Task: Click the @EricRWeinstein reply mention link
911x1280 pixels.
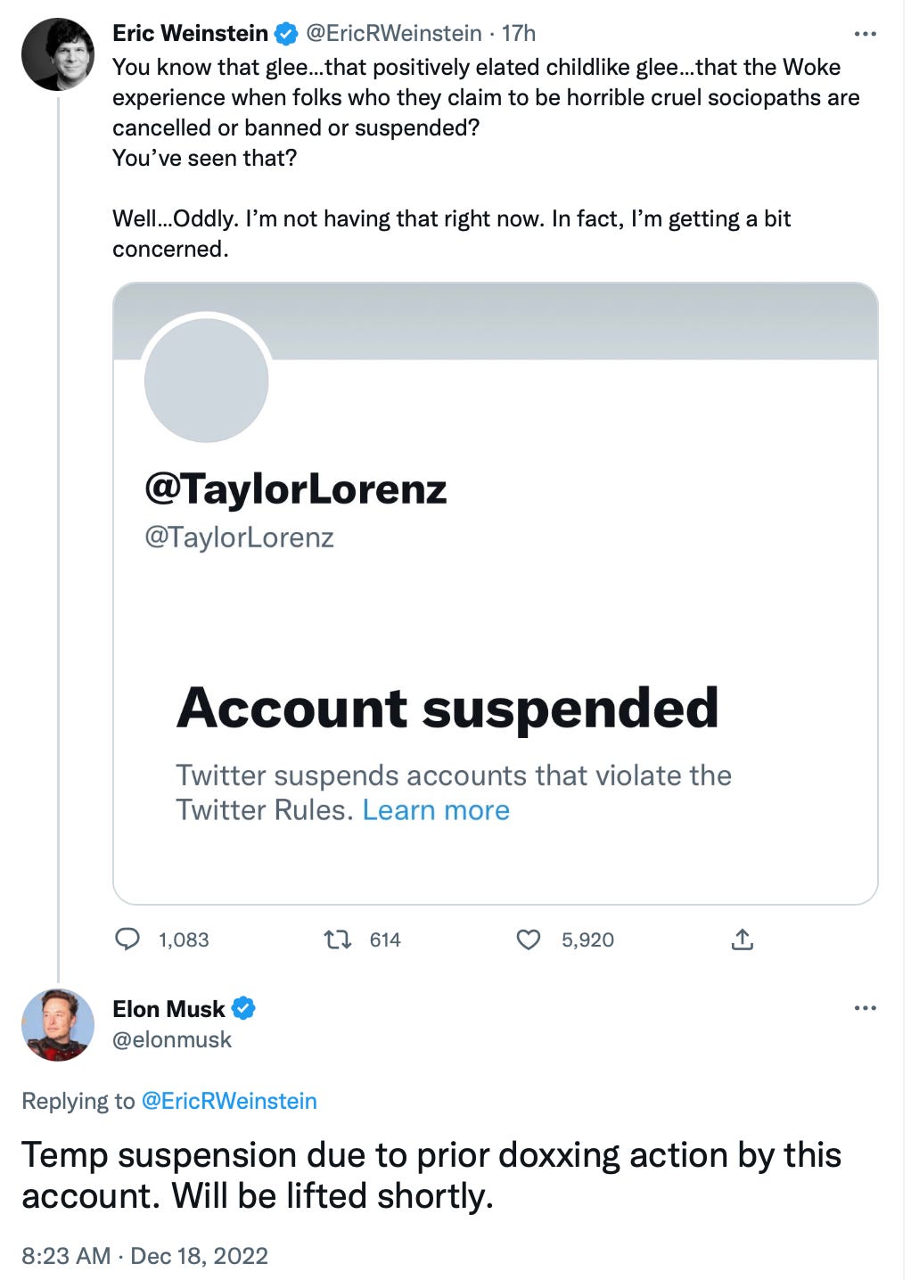Action: tap(229, 1101)
